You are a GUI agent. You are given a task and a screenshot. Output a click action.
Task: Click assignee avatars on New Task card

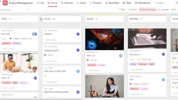34,34
